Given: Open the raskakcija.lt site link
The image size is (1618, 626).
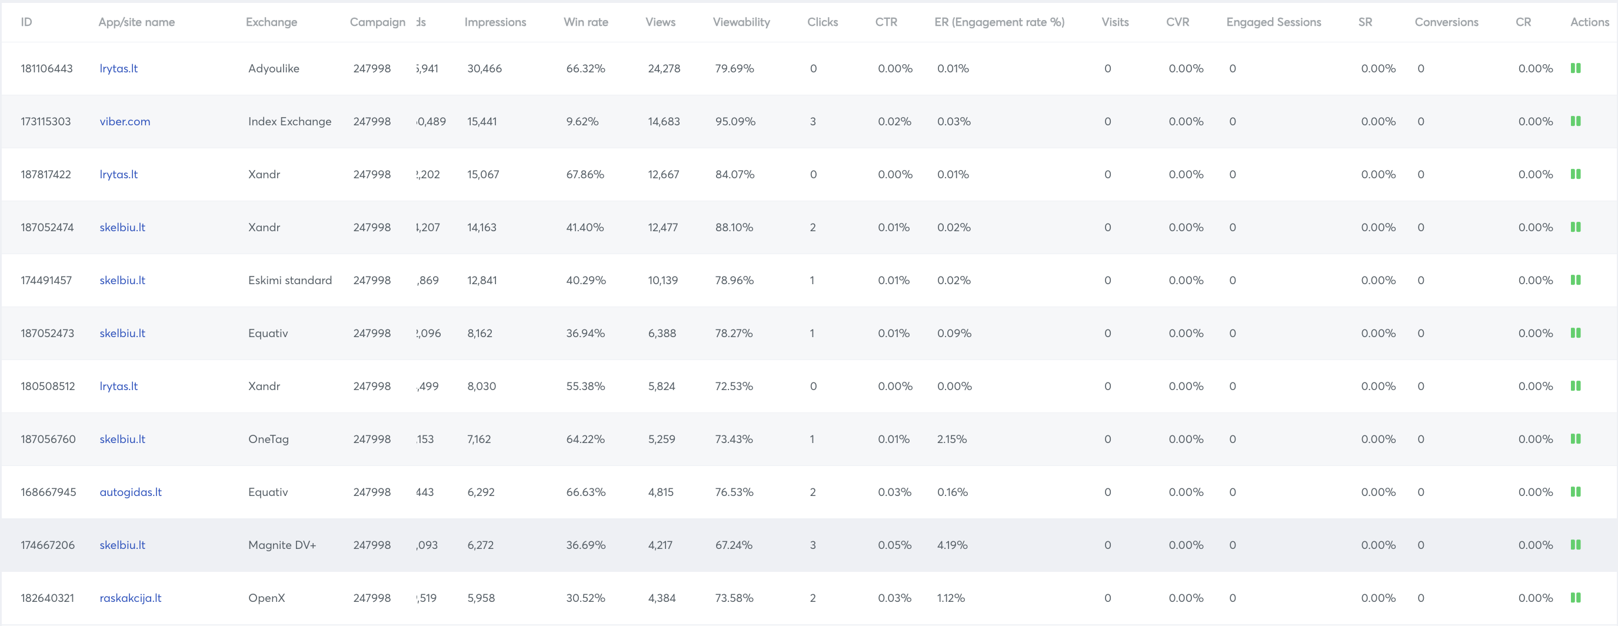Looking at the screenshot, I should point(130,598).
